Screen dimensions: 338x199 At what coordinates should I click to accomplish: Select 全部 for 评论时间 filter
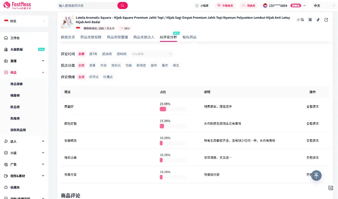pyautogui.click(x=81, y=54)
